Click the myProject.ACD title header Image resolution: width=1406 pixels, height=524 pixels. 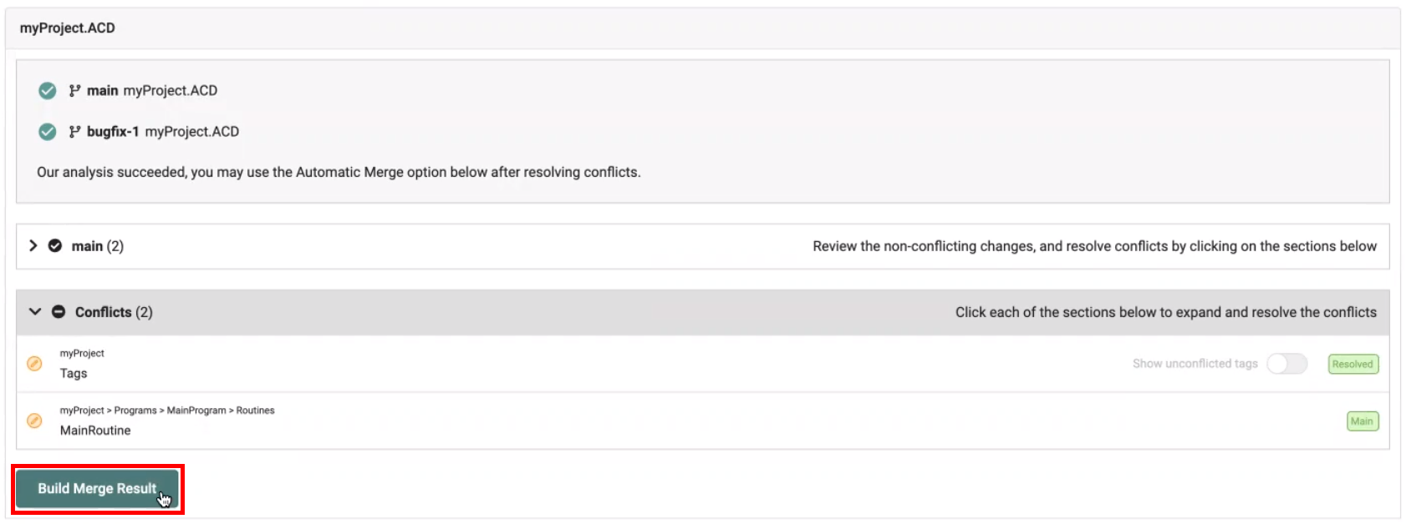click(68, 28)
